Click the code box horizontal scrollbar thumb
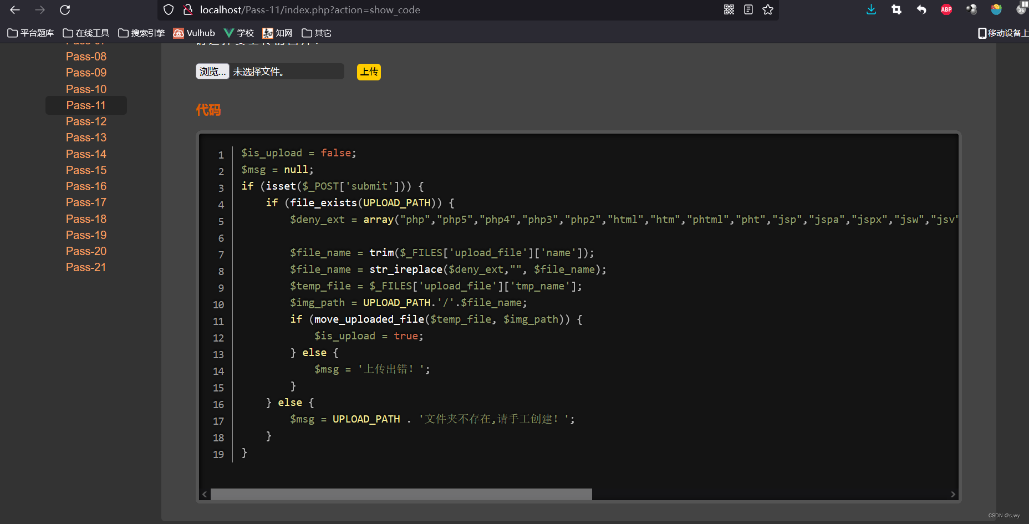1029x524 pixels. (x=401, y=494)
